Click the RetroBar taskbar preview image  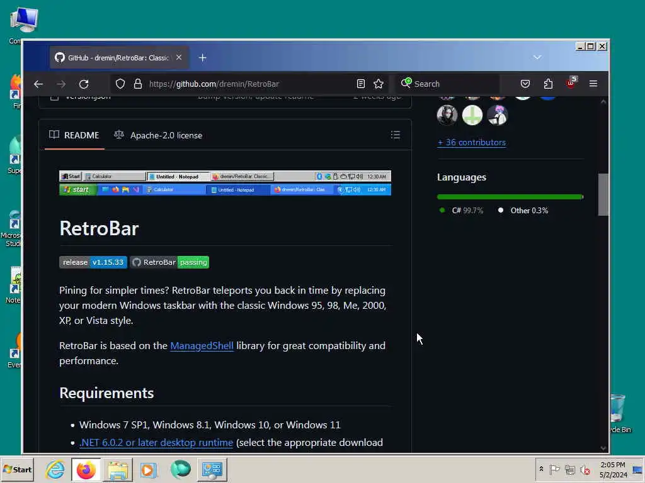pos(225,183)
